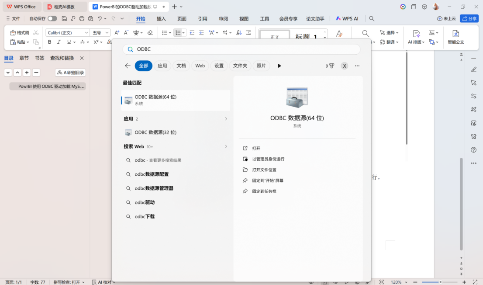The image size is (483, 285).
Task: Click the AI识别目录 button
Action: pyautogui.click(x=71, y=73)
